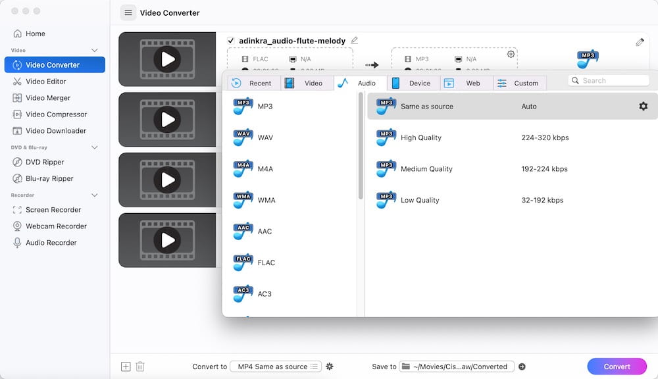Open gear settings for Same as source preset
The image size is (658, 379).
643,106
